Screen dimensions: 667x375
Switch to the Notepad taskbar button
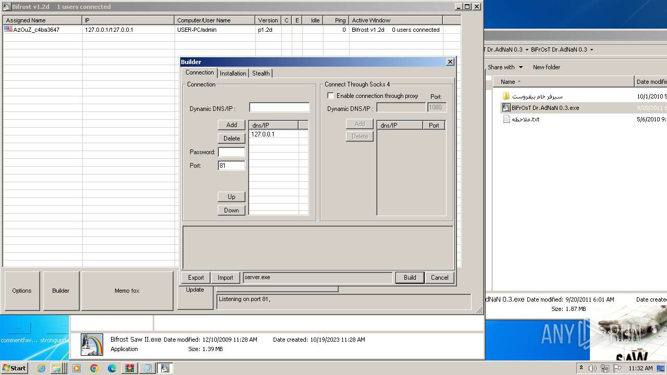coord(147,368)
